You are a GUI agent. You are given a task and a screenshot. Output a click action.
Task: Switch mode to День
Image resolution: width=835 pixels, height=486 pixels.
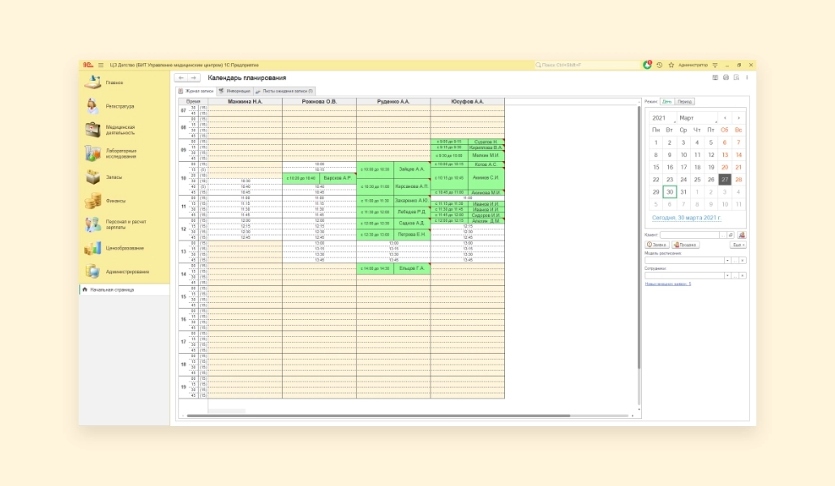point(666,101)
